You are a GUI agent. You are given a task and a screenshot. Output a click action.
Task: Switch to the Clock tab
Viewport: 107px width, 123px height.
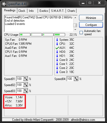pyautogui.click(x=22, y=11)
